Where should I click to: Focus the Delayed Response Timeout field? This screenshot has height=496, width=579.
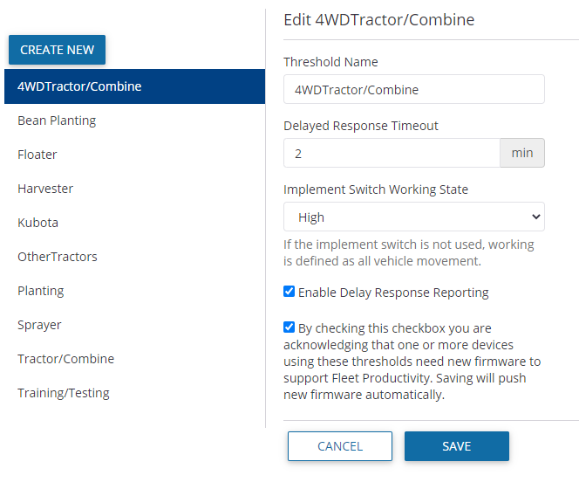(x=391, y=153)
